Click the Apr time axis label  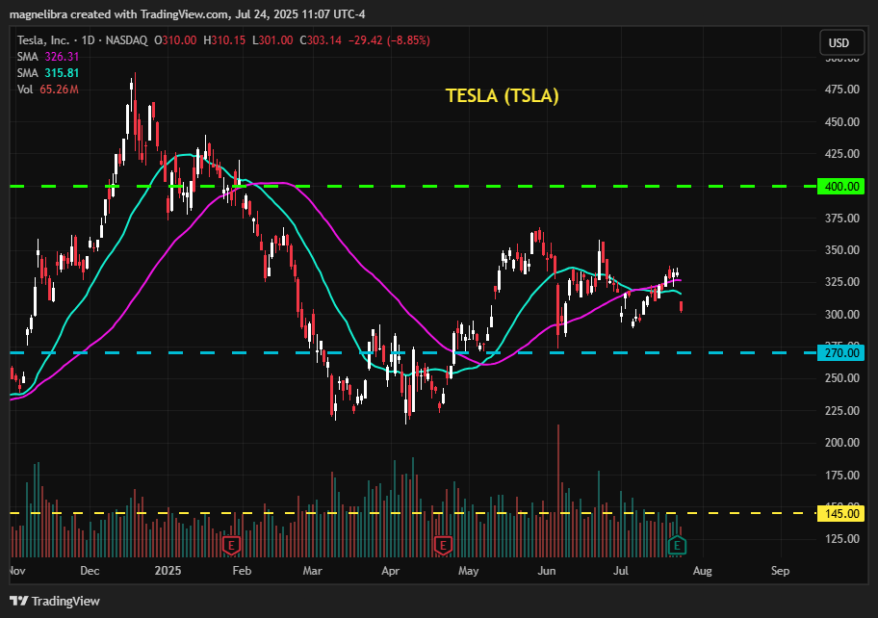click(390, 571)
